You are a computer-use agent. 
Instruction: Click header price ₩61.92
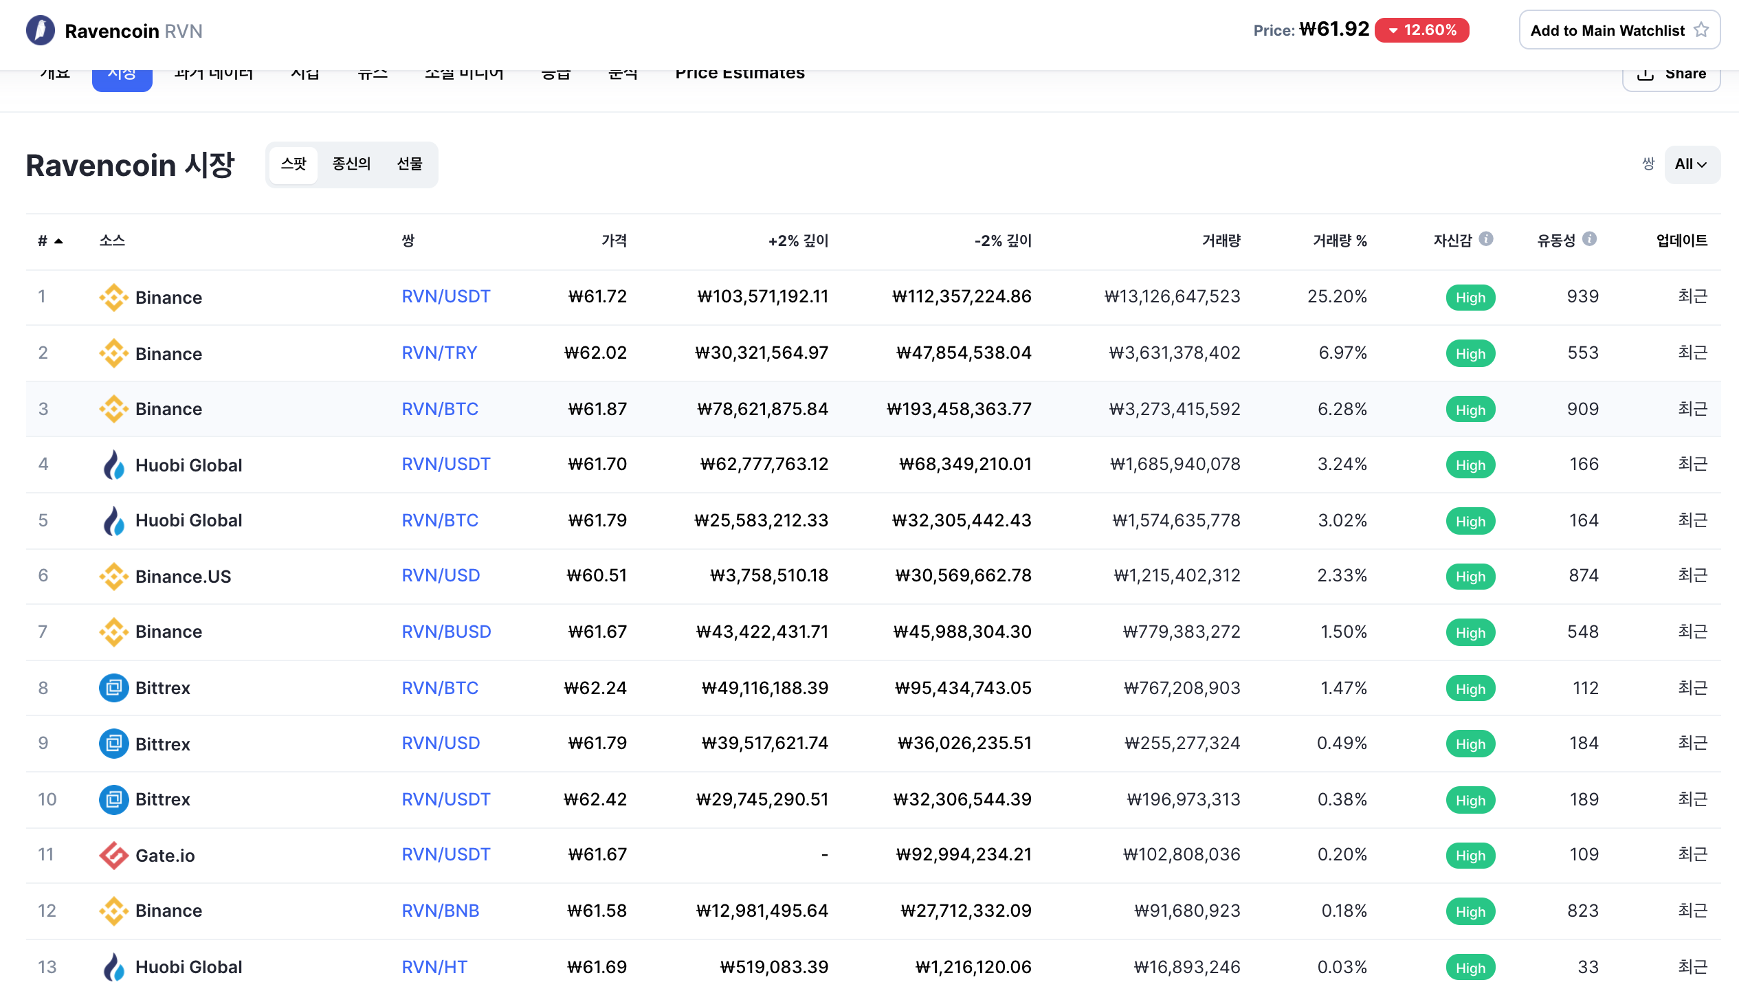coord(1335,29)
